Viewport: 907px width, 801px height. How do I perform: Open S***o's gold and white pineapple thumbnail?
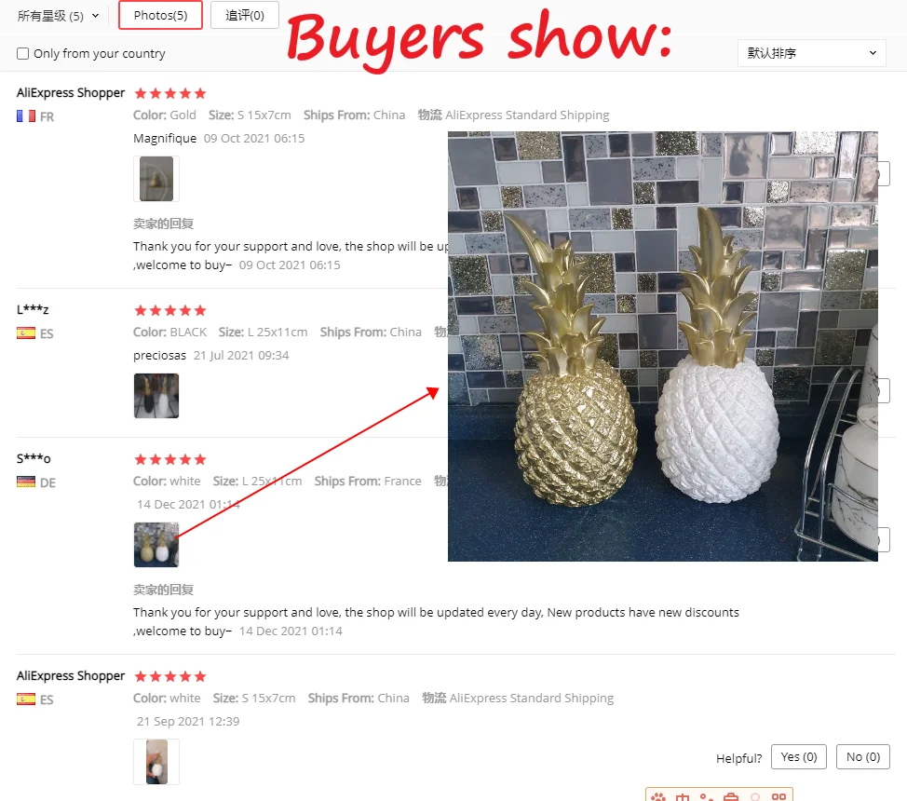coord(156,545)
